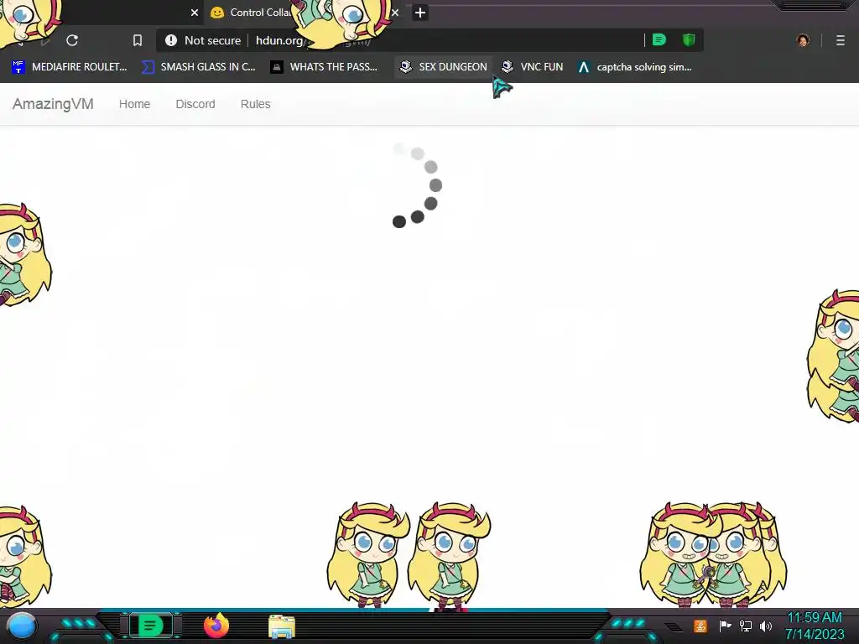Close the Control Collab tab
The width and height of the screenshot is (859, 644).
(395, 13)
